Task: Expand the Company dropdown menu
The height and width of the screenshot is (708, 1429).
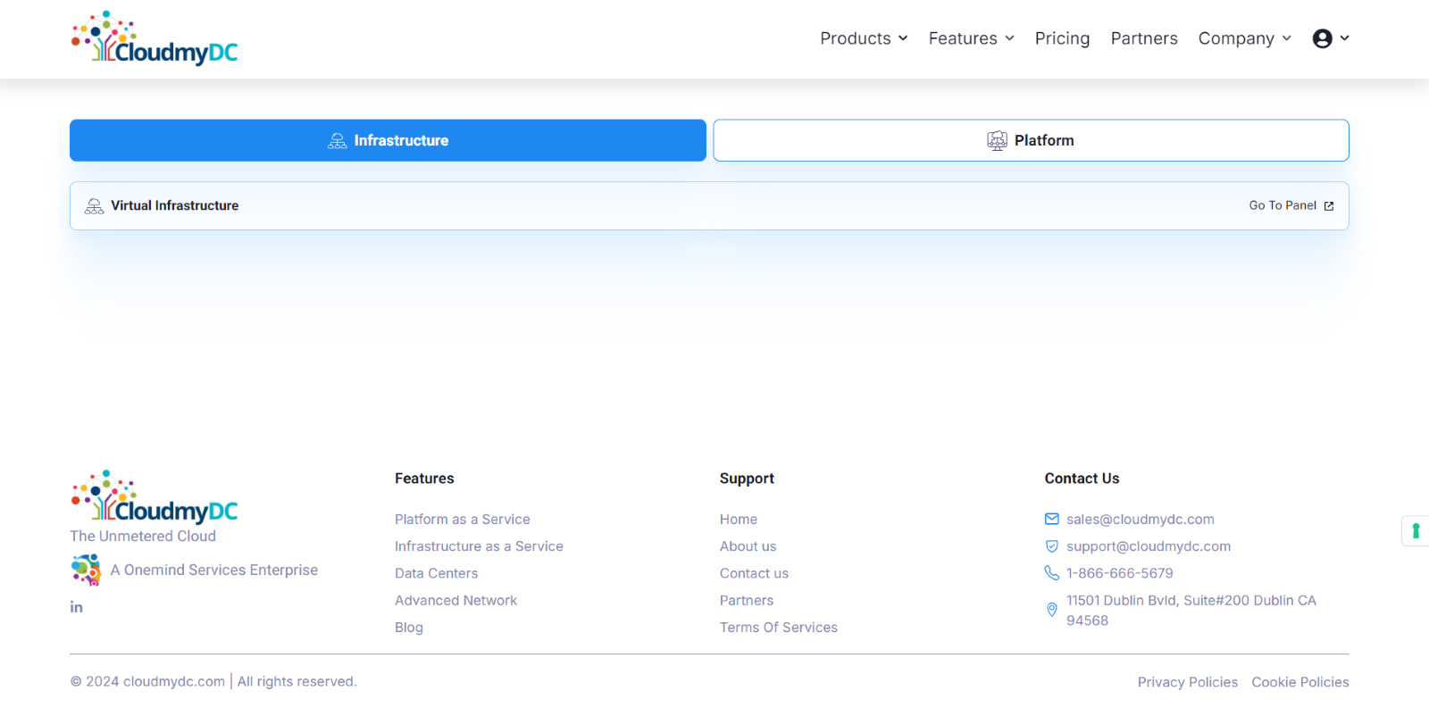Action: 1245,38
